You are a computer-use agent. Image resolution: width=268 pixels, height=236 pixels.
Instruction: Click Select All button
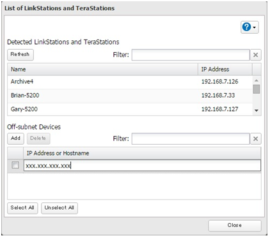tap(22, 208)
